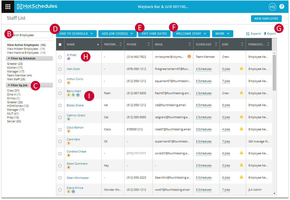The height and width of the screenshot is (200, 290).
Task: Click the warning triangle in Alan Scott's row
Action: click(x=241, y=69)
